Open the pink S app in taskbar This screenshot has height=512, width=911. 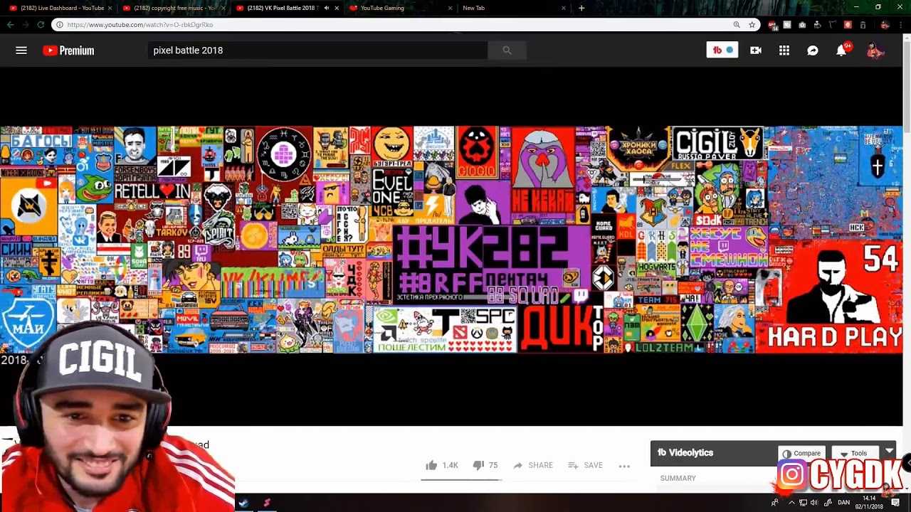click(267, 503)
